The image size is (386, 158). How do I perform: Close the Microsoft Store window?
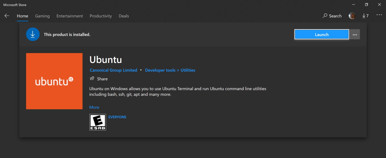[379, 5]
